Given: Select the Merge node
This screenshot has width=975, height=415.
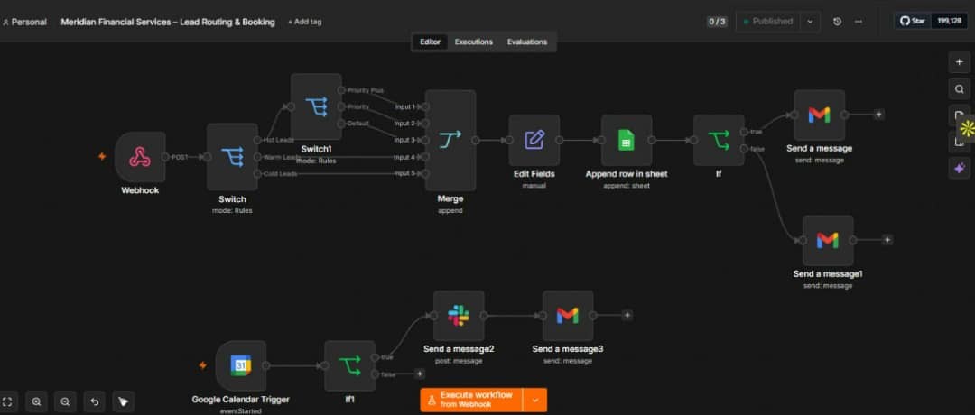Looking at the screenshot, I should coord(450,141).
